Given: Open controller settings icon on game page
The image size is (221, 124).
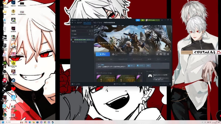Looking at the screenshot, I should tap(161, 54).
